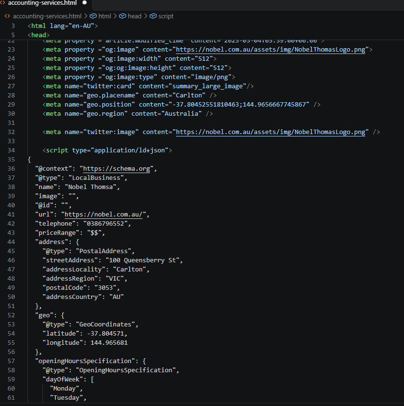Click the telephone value "0386796552"
404x406 pixels.
click(x=105, y=224)
